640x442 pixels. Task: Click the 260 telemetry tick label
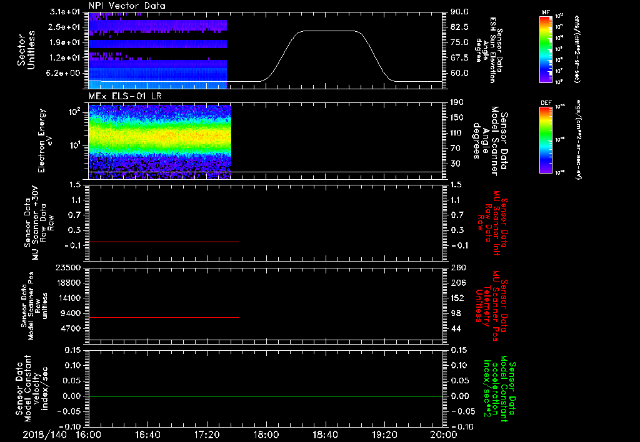[x=457, y=267]
